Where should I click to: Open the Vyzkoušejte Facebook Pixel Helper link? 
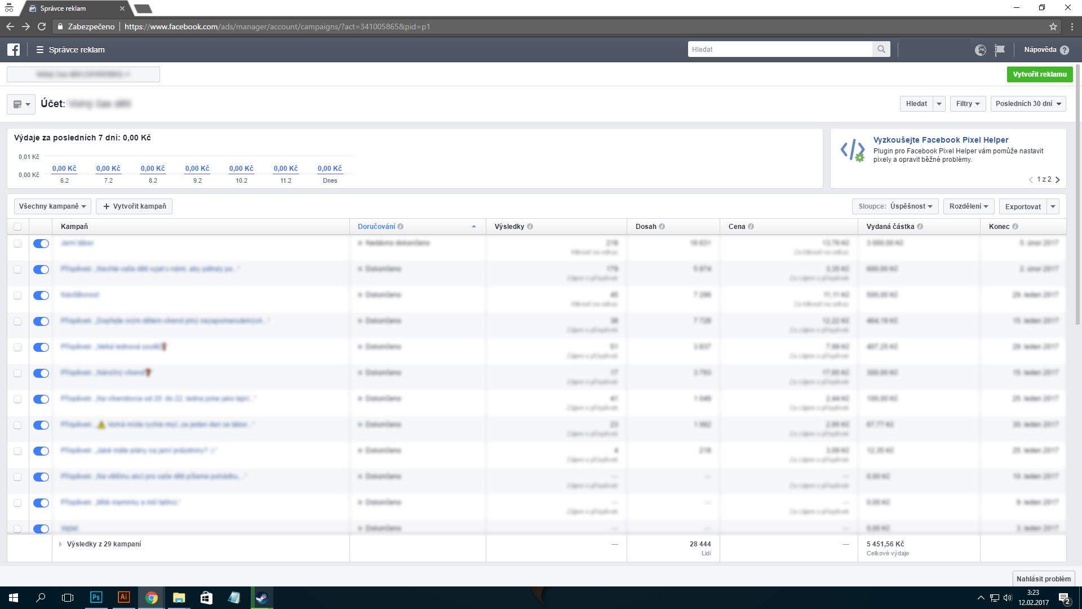941,140
